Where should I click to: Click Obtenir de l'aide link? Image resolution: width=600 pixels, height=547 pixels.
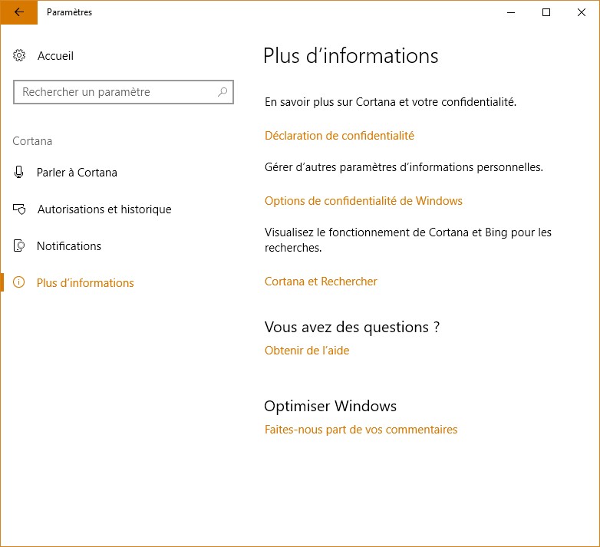pos(307,351)
